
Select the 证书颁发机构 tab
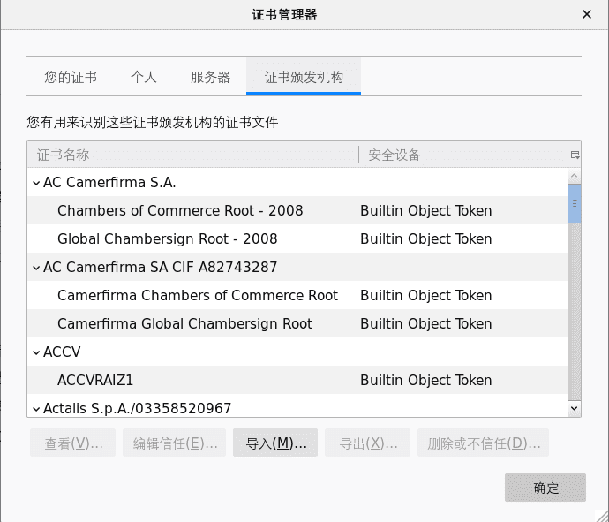(304, 77)
